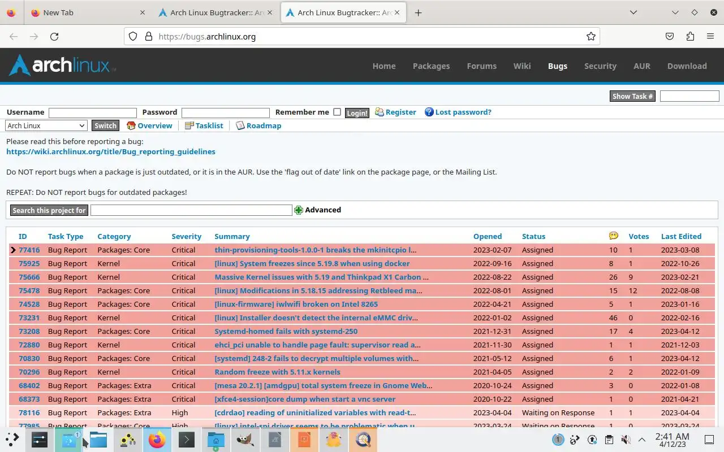724x452 pixels.
Task: Click in the Password field
Action: coord(226,112)
